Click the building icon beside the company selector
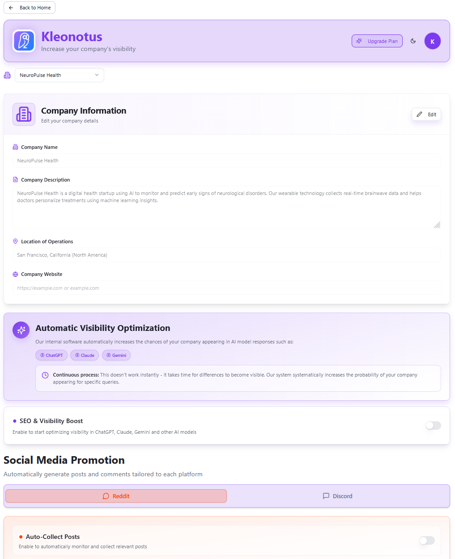The image size is (455, 559). [7, 75]
